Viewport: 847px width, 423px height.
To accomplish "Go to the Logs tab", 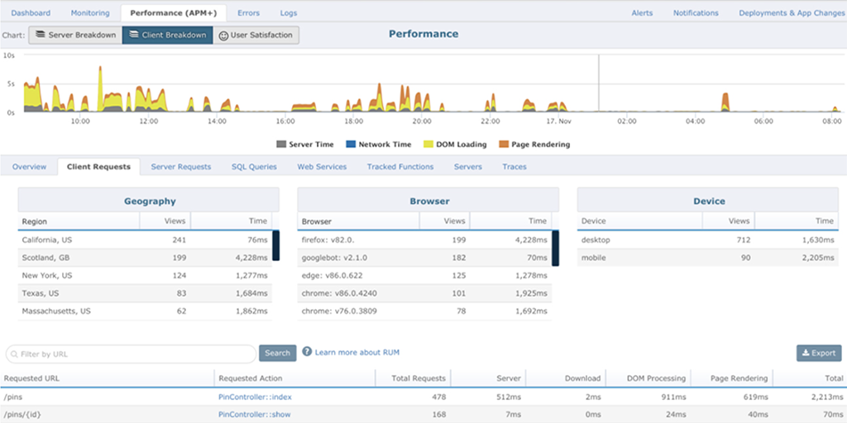I will [289, 13].
